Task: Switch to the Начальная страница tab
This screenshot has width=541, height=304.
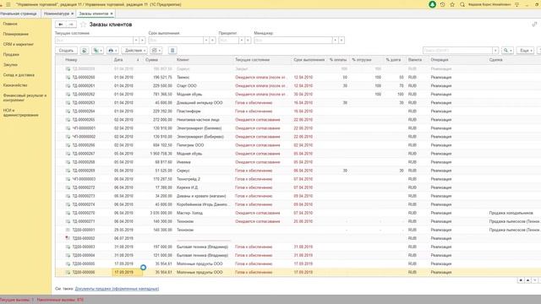Action: pyautogui.click(x=19, y=14)
